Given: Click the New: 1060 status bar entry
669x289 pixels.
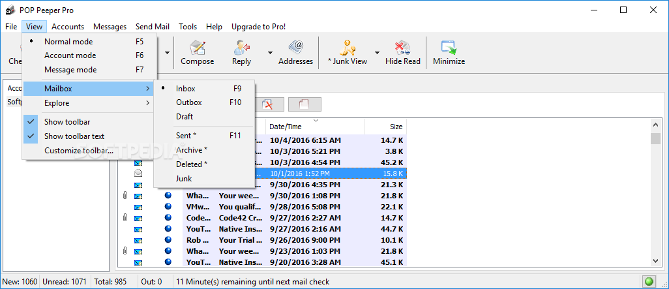Looking at the screenshot, I should coord(20,282).
